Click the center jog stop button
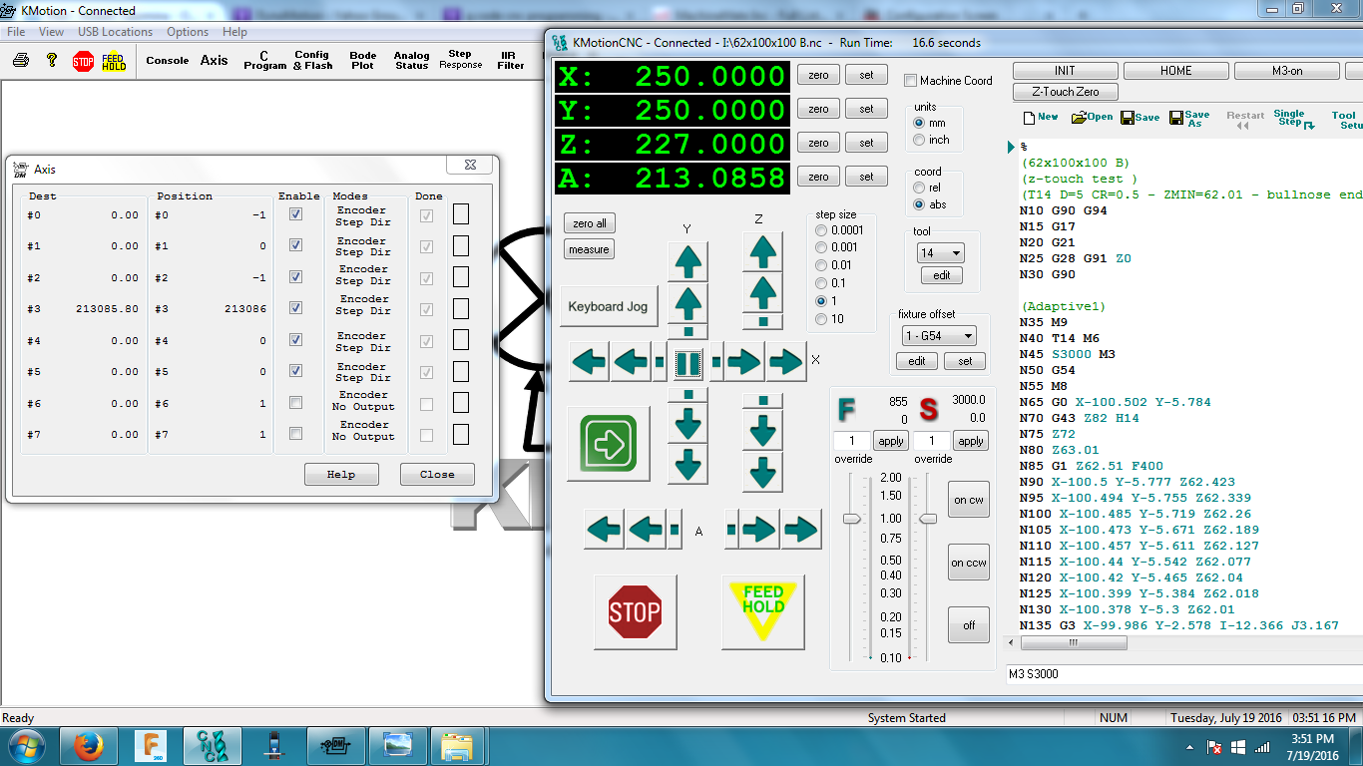The image size is (1363, 766). 688,363
